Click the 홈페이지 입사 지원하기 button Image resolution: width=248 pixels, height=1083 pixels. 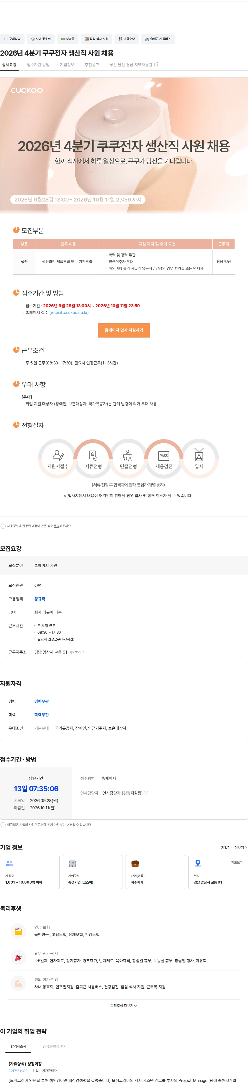124,330
